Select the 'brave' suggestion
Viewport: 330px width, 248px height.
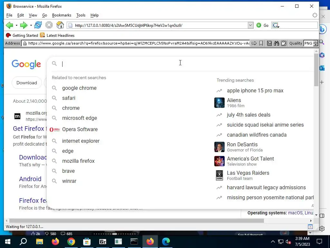point(68,171)
